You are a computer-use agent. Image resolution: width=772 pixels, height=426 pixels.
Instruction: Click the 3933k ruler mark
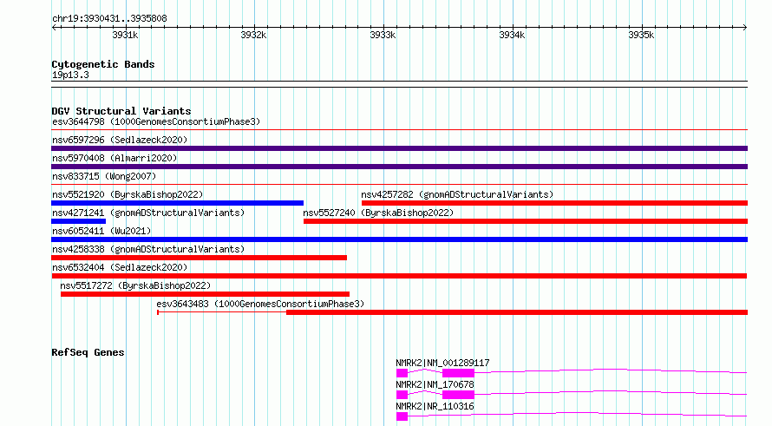click(x=383, y=35)
